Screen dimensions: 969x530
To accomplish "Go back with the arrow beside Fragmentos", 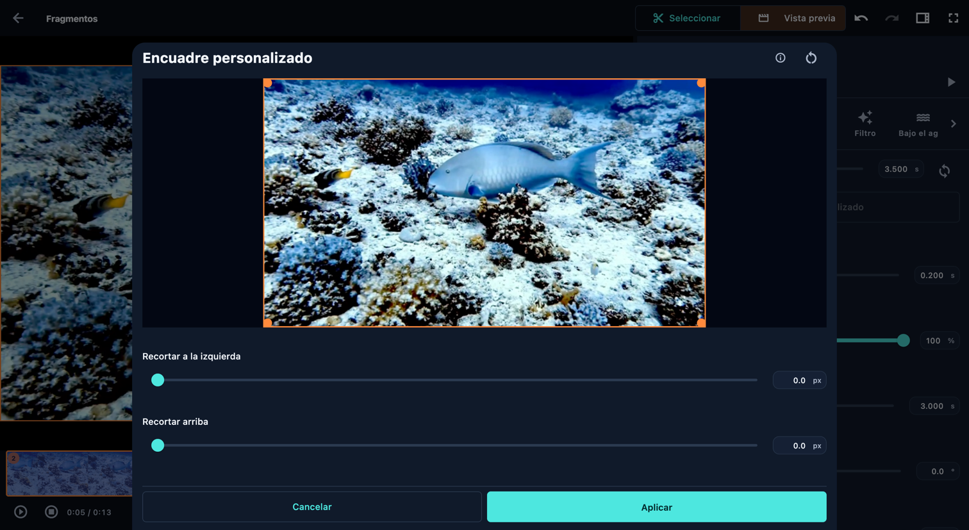I will 18,18.
